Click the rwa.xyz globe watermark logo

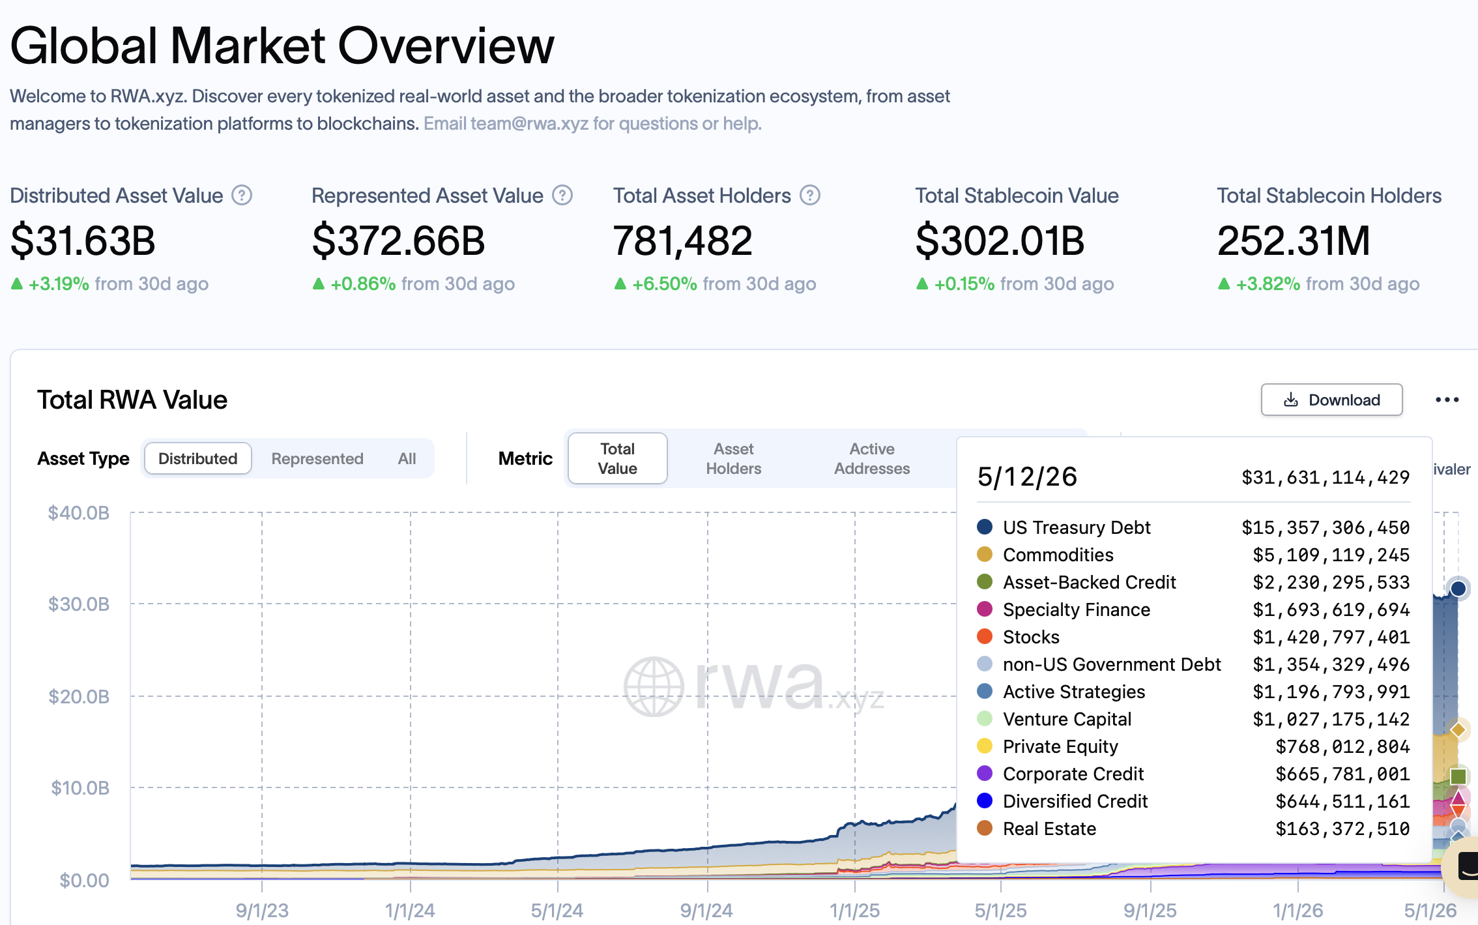point(654,686)
